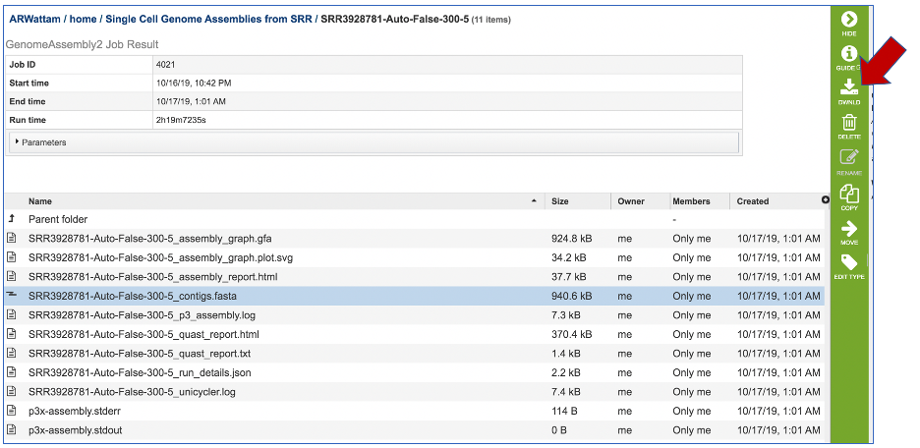The width and height of the screenshot is (920, 448).
Task: Sort by Owner column header
Action: point(631,201)
